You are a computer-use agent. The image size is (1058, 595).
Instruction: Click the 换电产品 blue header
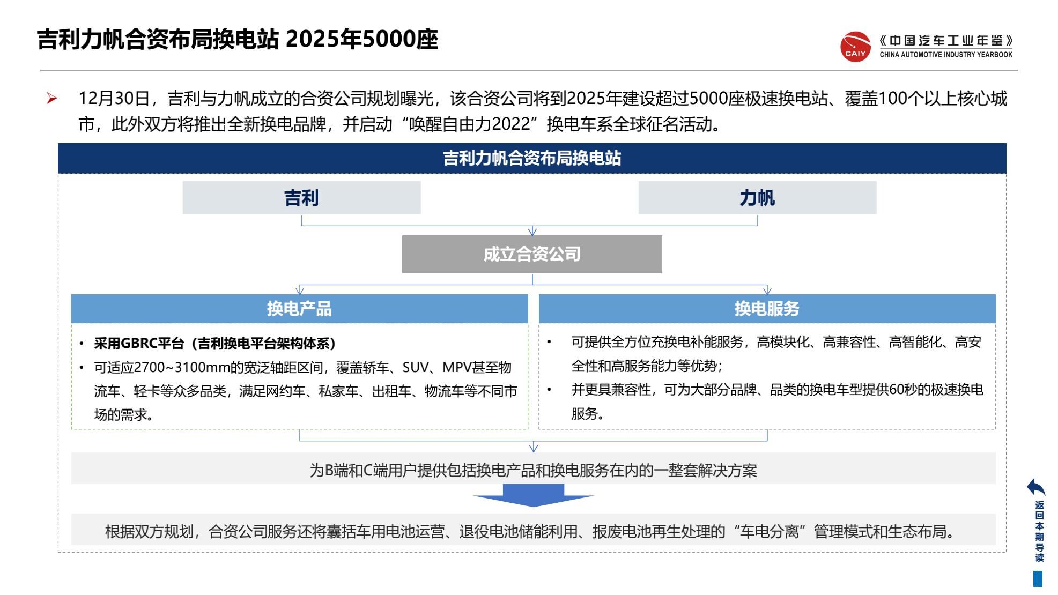coord(299,309)
